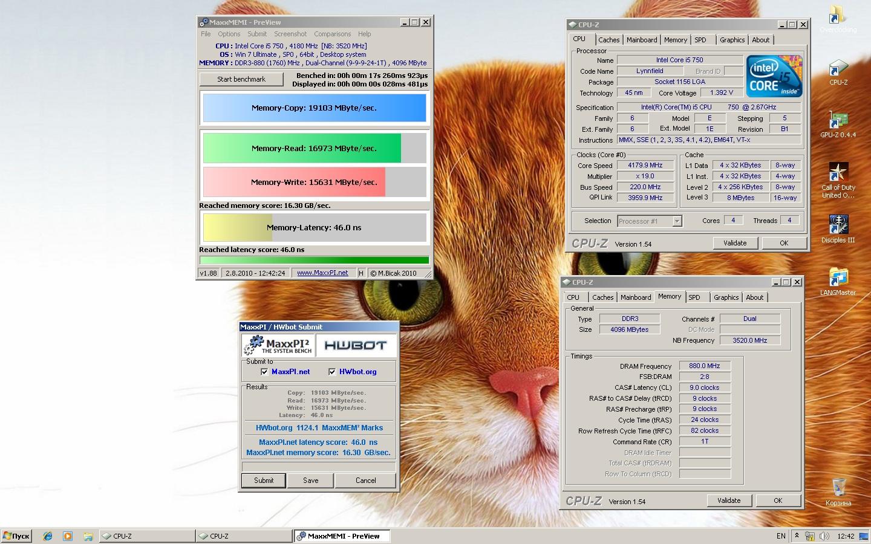The height and width of the screenshot is (544, 871).
Task: Open the Submit menu in MaxxMEMI
Action: (257, 34)
